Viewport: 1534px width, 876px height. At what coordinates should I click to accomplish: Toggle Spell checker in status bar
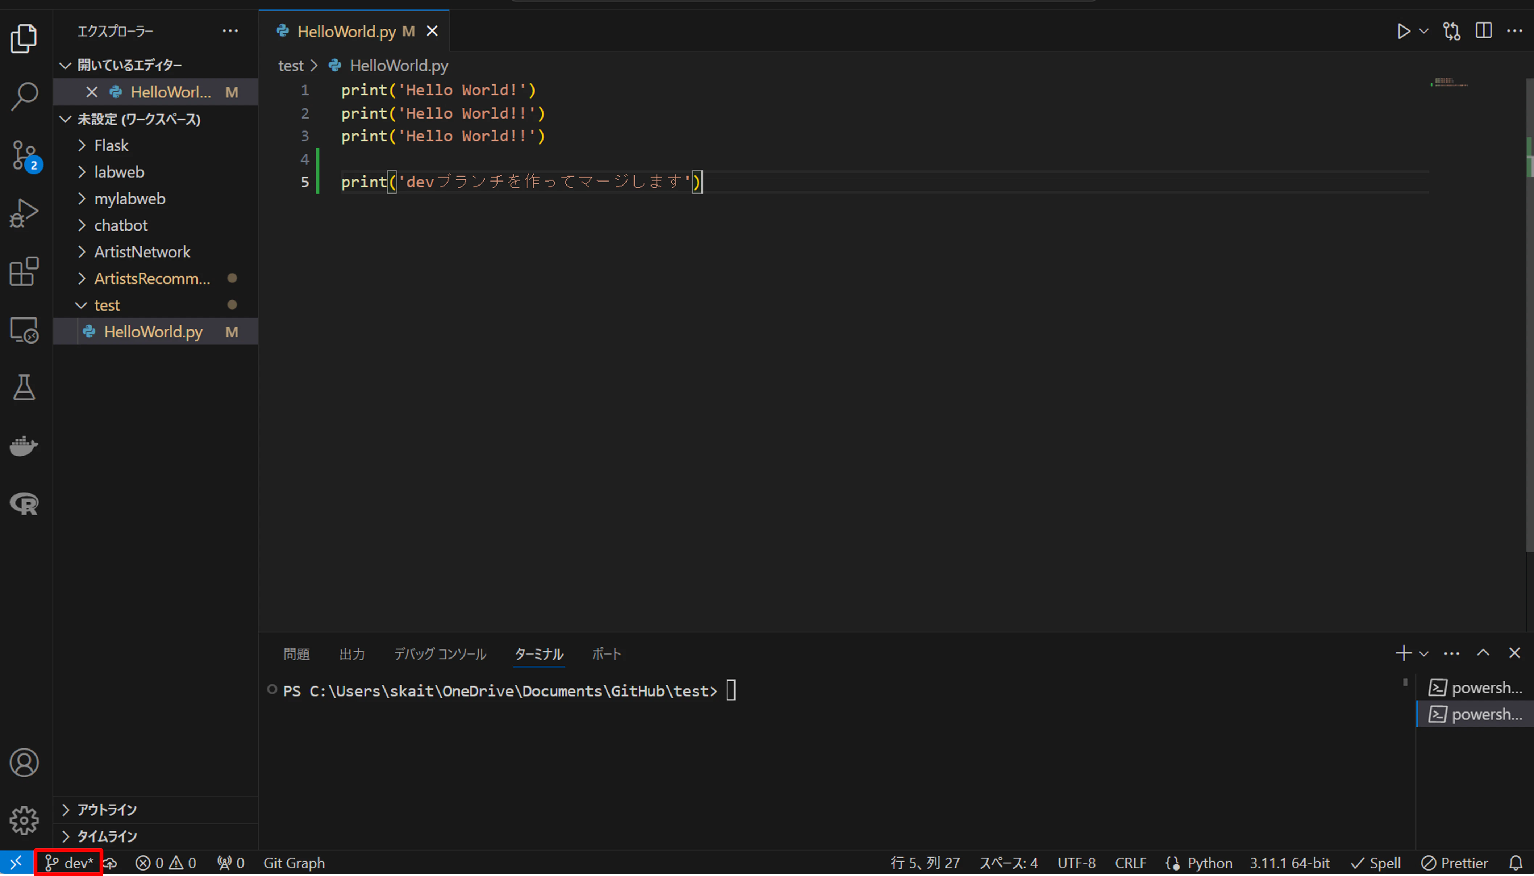pos(1376,863)
